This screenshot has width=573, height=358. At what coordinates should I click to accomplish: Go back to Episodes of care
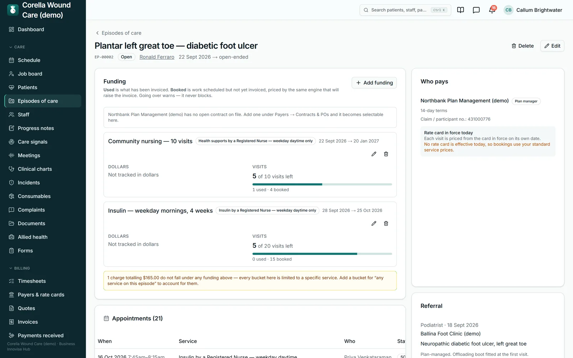(x=118, y=33)
